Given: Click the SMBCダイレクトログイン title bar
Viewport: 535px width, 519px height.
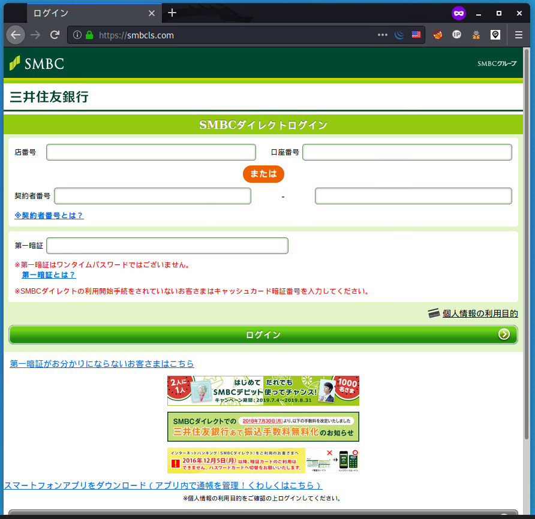Looking at the screenshot, I should click(263, 125).
